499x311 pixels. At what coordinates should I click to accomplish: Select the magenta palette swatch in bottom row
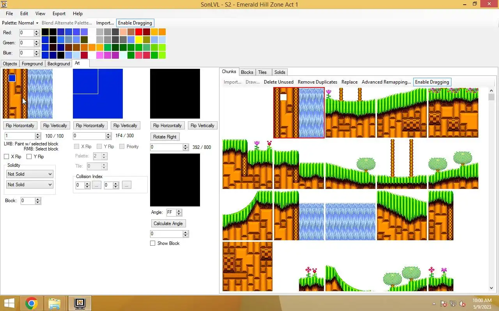[99, 55]
